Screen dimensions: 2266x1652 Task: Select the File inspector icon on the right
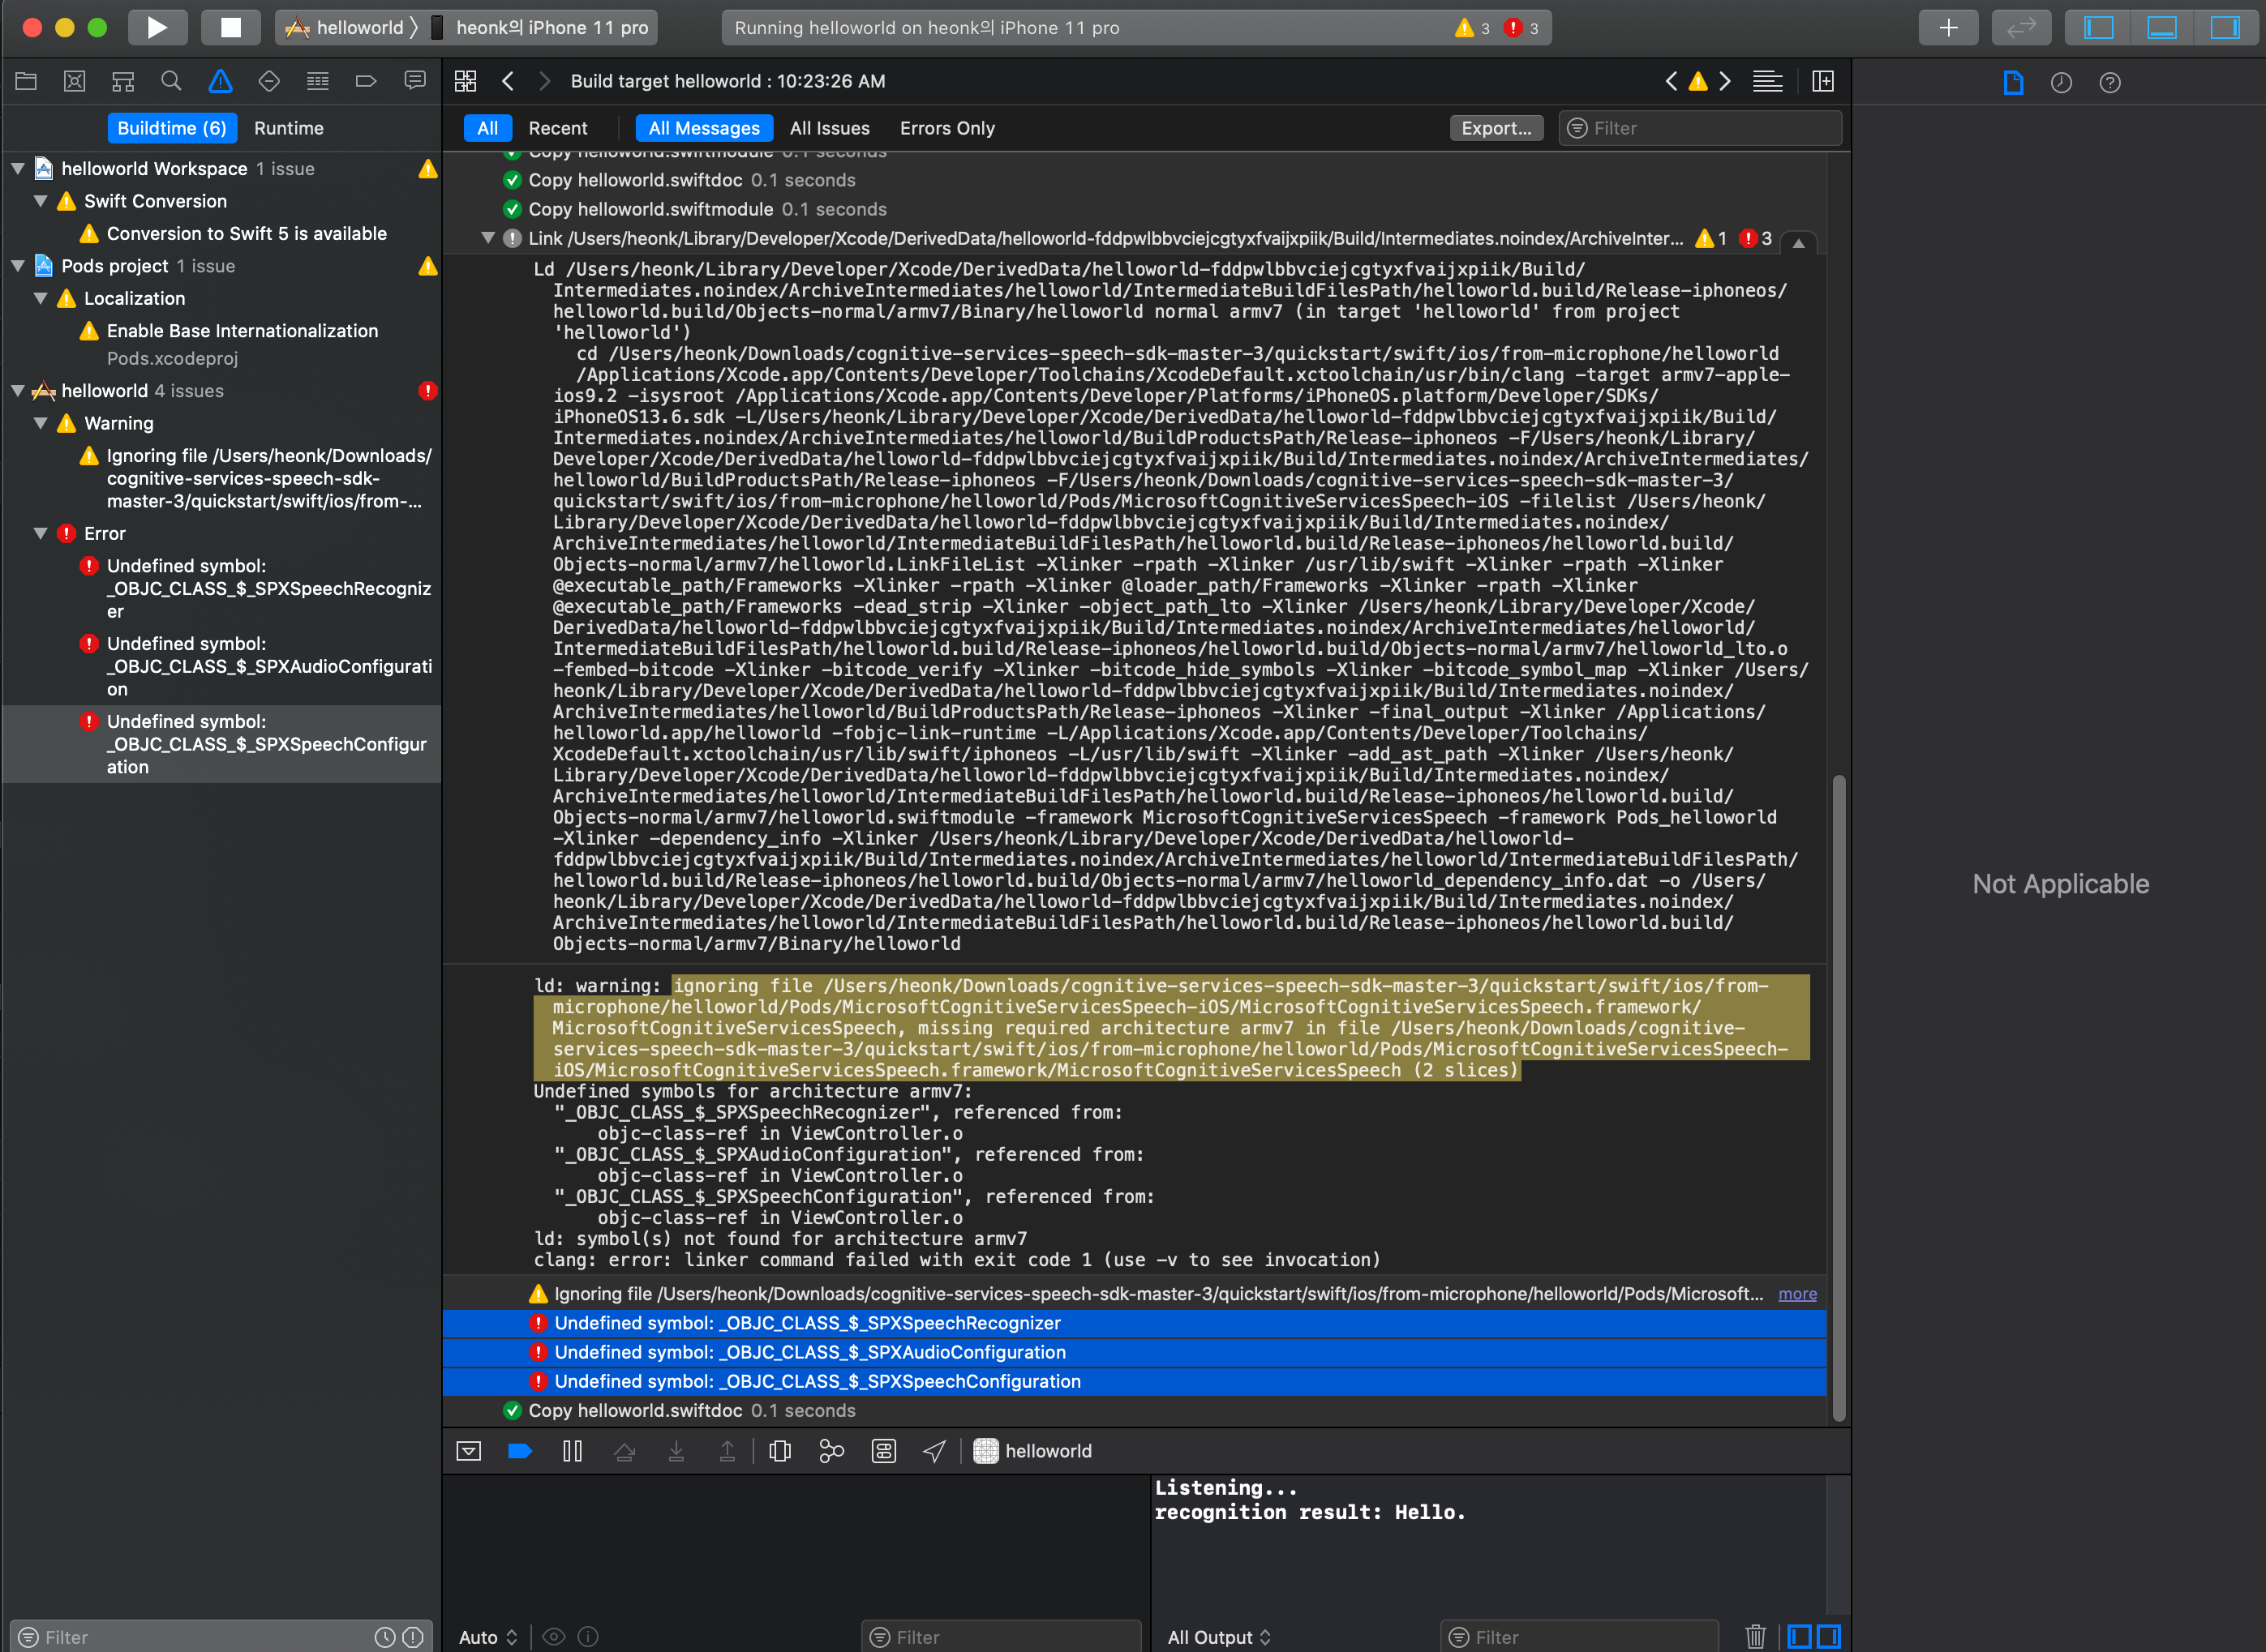point(2013,83)
